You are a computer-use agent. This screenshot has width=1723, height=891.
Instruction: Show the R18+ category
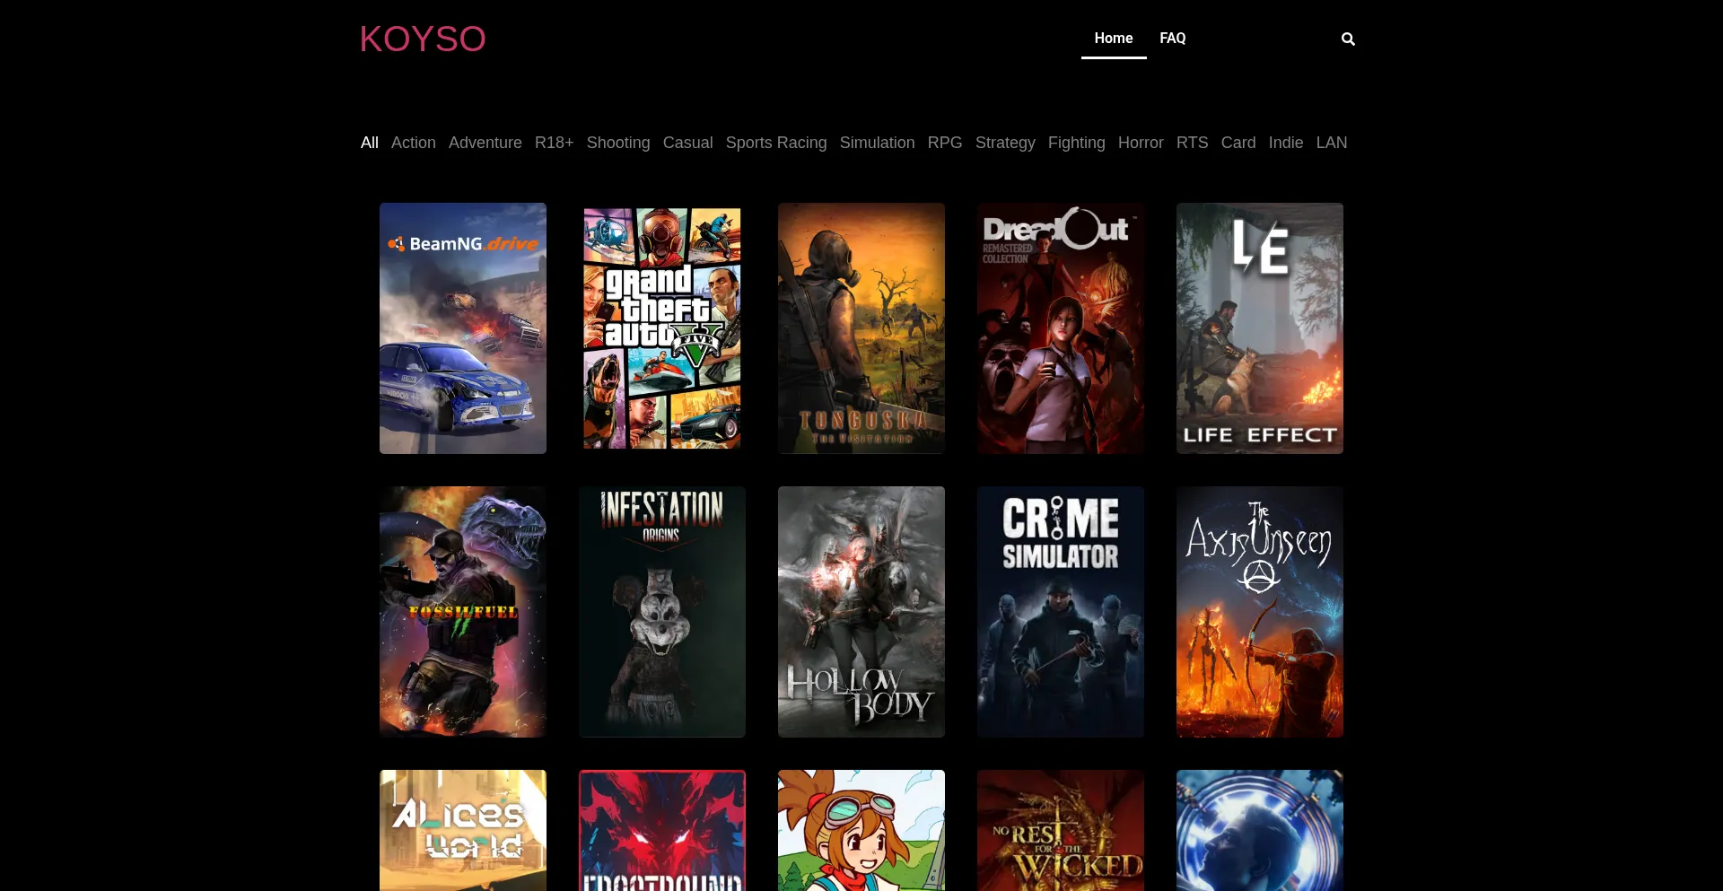pyautogui.click(x=555, y=143)
